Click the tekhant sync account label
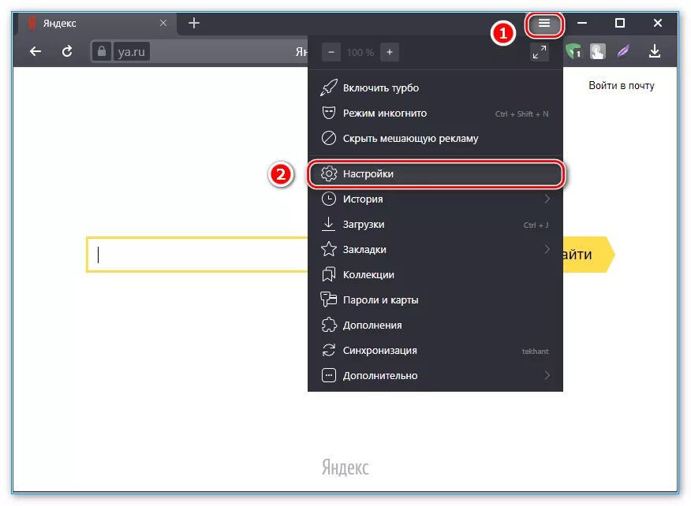This screenshot has width=691, height=506. pyautogui.click(x=536, y=352)
